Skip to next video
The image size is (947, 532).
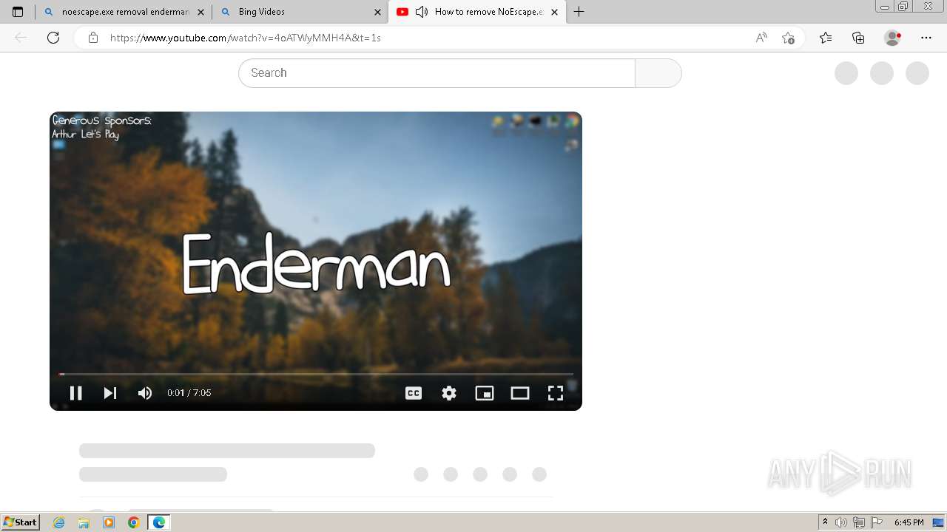point(109,393)
